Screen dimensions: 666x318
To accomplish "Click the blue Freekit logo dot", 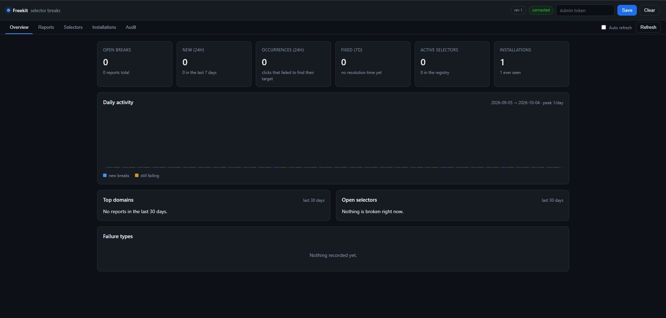I will (x=8, y=10).
